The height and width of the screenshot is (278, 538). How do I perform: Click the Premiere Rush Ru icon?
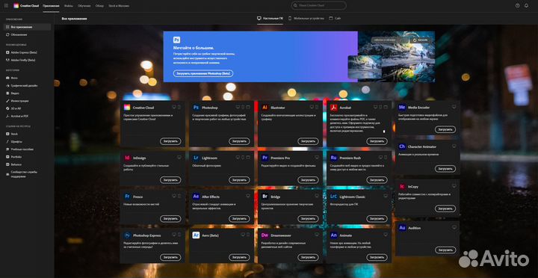click(x=334, y=158)
